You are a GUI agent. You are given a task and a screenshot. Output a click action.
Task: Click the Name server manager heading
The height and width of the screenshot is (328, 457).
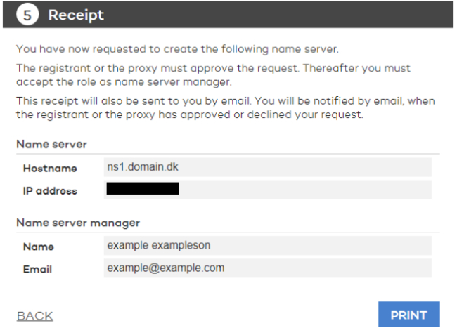(78, 223)
